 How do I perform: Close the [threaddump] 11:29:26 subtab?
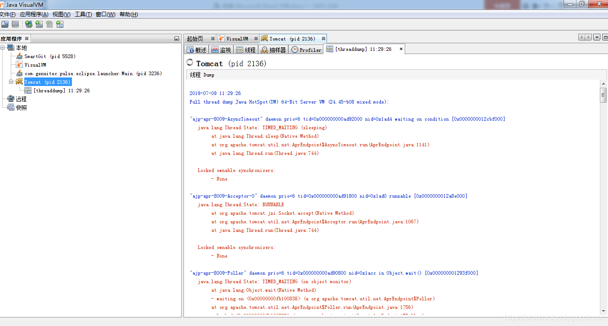click(x=401, y=49)
